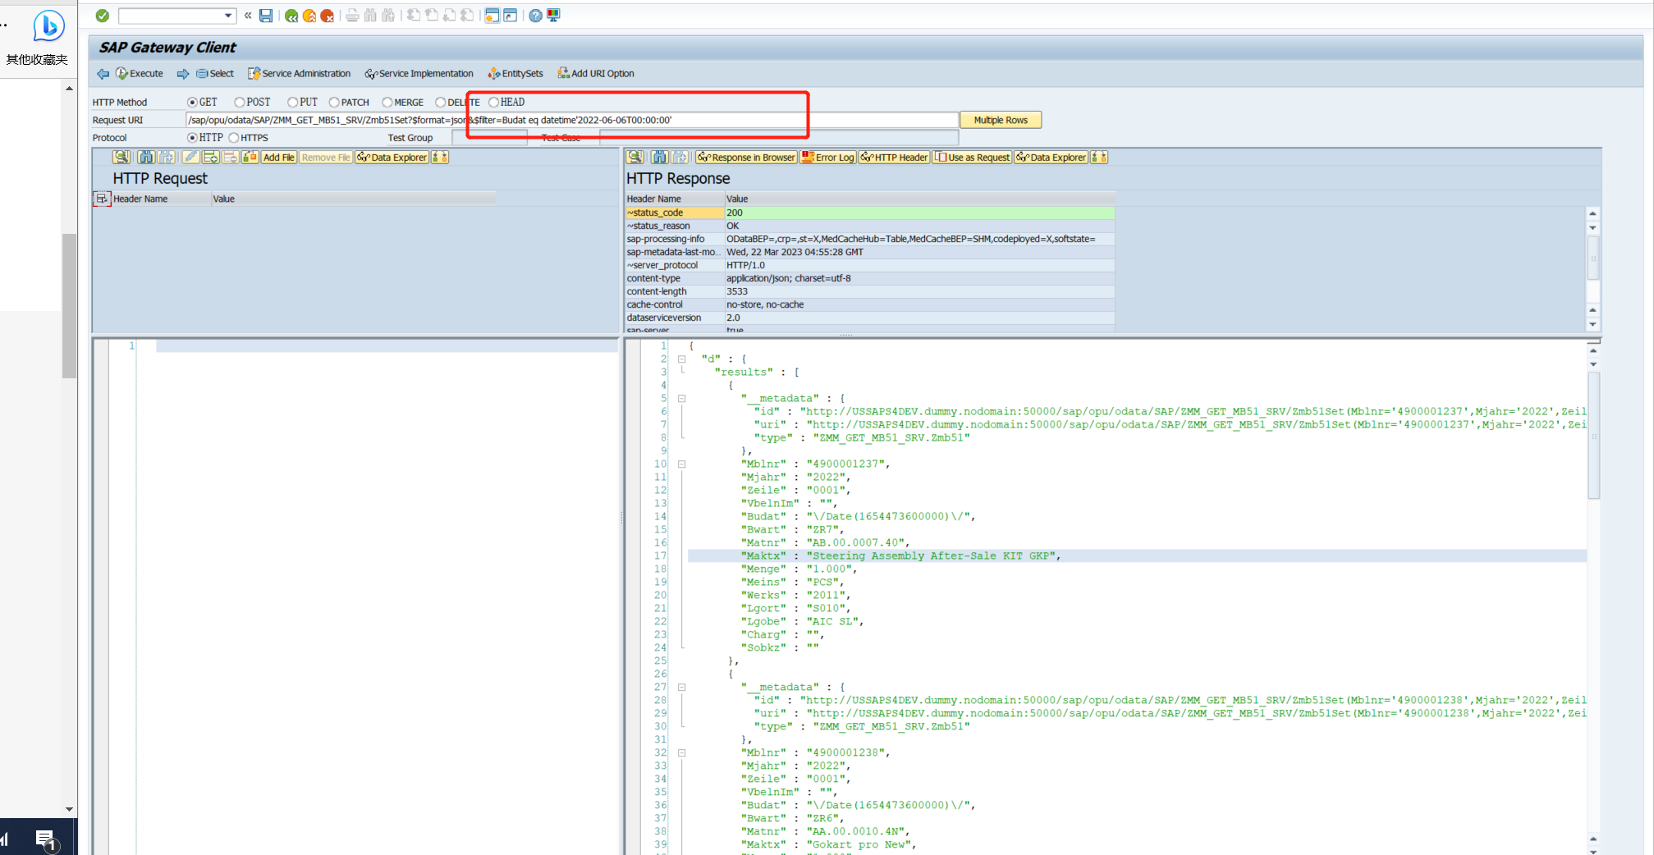Click the green Enter checkmark icon
Viewport: 1654px width, 855px height.
(x=103, y=16)
